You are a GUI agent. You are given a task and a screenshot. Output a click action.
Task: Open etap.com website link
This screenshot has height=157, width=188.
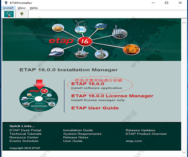[x=134, y=141]
